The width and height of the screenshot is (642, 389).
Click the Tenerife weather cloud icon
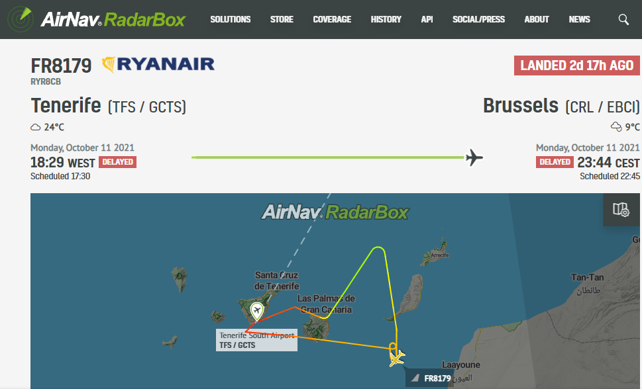[x=36, y=127]
